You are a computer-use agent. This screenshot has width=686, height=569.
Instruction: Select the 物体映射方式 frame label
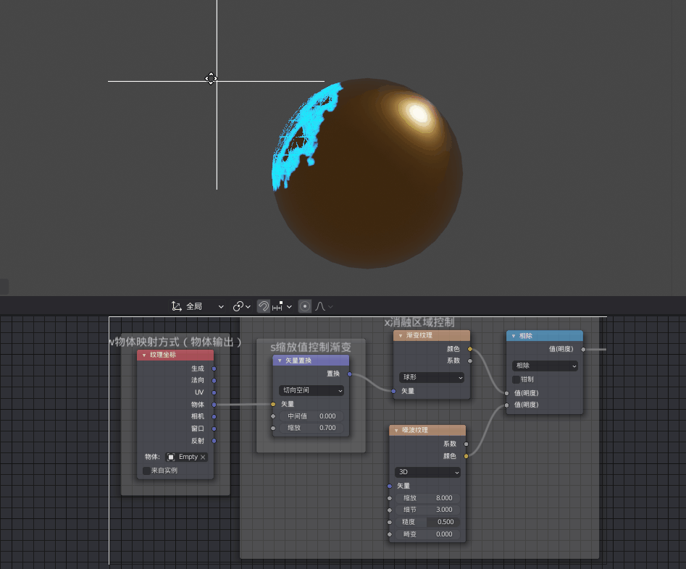[175, 342]
